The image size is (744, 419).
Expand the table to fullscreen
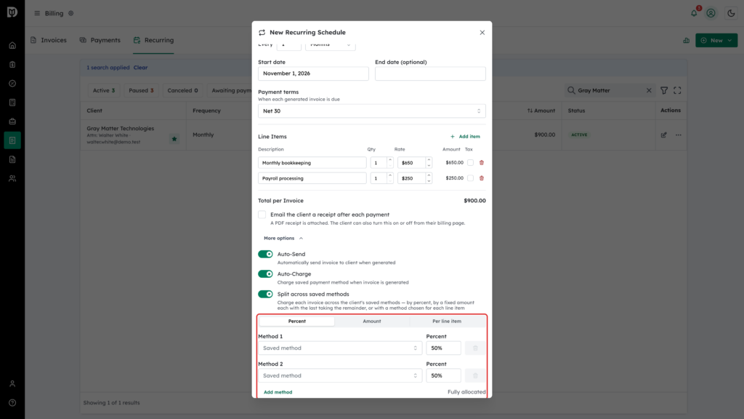coord(677,90)
